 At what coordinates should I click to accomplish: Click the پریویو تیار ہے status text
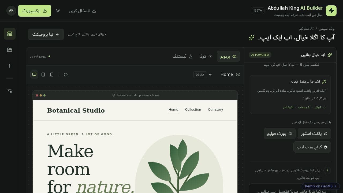38,56
